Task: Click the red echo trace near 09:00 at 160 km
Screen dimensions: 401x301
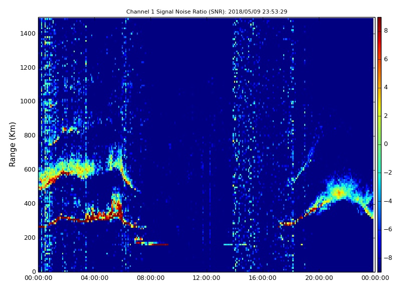Action: pos(160,245)
